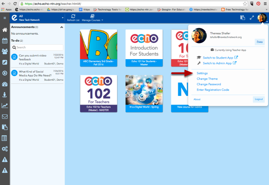Open Echo 102 for Teachers course card
269x185 pixels.
point(98,94)
